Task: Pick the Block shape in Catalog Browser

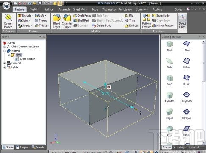Action: coord(170,46)
